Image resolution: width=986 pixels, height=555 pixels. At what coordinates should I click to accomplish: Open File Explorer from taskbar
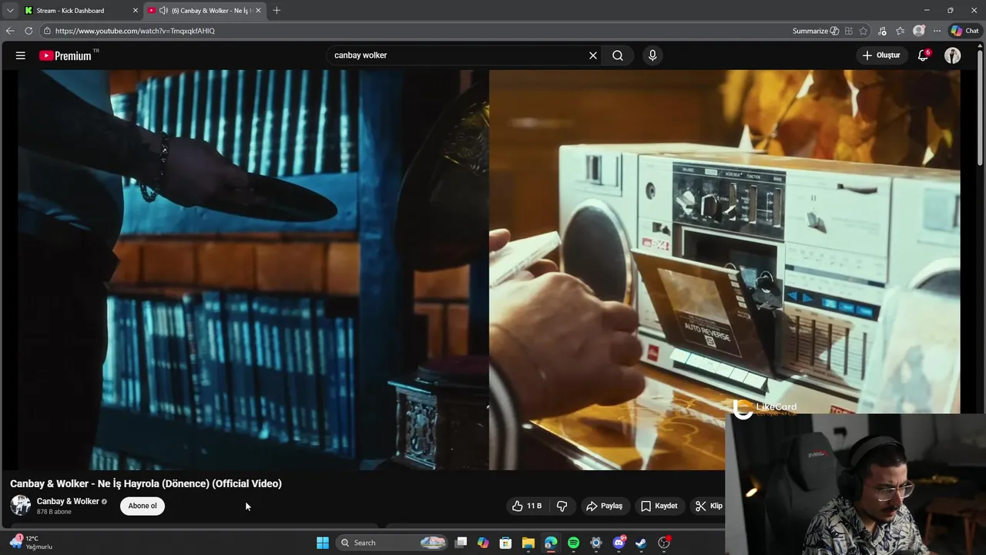point(528,543)
